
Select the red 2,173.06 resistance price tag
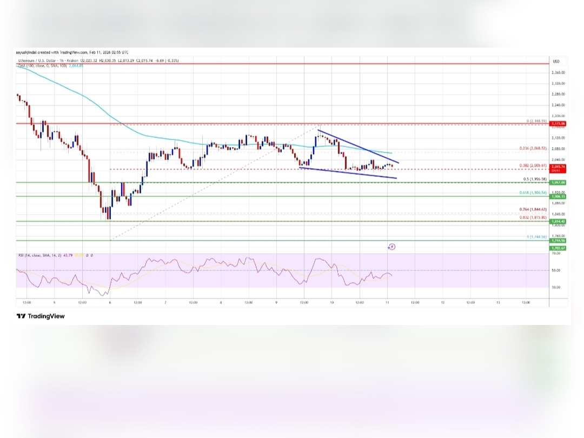tap(558, 123)
